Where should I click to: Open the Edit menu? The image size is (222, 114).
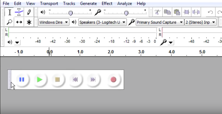click(18, 4)
